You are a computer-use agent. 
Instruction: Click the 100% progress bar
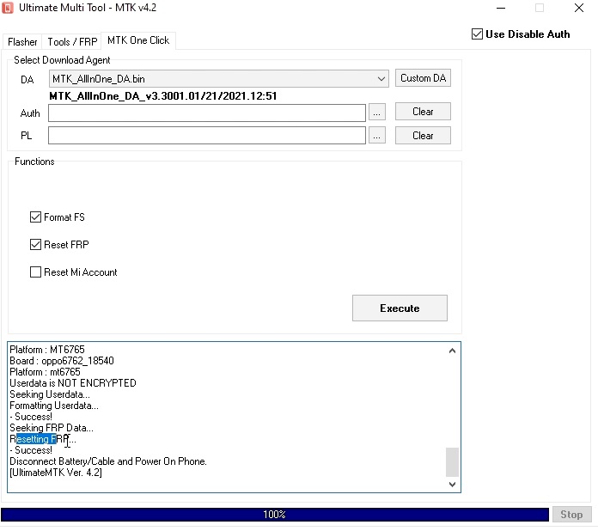coord(275,514)
